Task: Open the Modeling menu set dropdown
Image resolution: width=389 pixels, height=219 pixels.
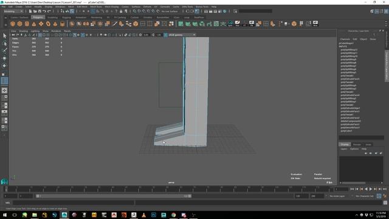Action: pos(13,11)
